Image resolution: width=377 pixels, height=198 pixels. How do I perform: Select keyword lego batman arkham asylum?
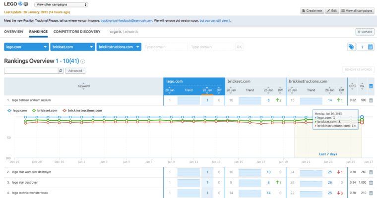click(x=31, y=100)
